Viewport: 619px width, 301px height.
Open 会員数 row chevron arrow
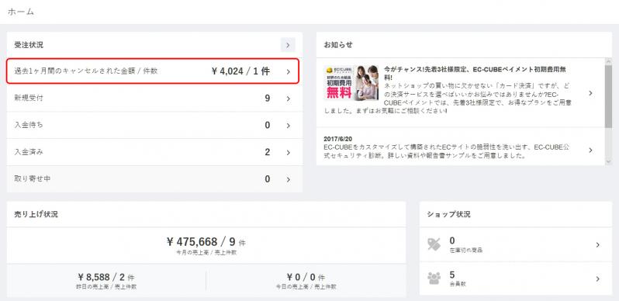[598, 279]
